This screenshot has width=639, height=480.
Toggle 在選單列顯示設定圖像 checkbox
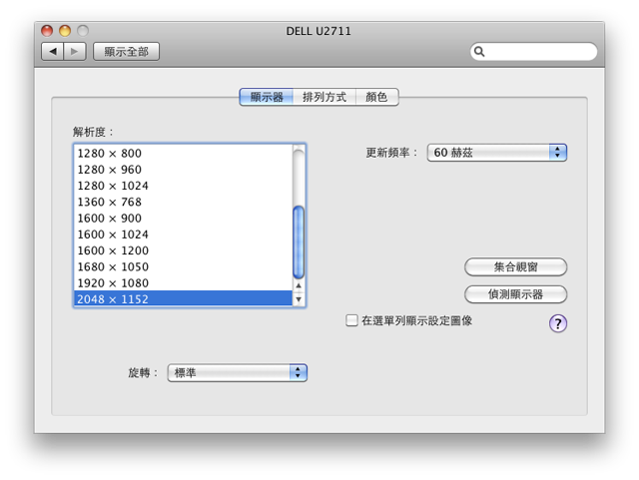coord(351,320)
